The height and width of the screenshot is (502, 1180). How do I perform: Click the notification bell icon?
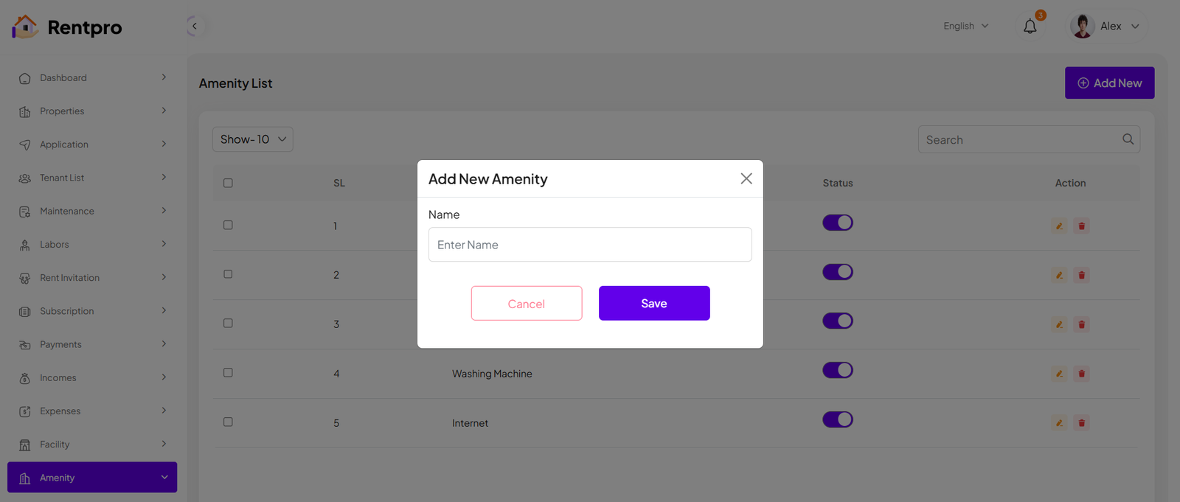[1030, 27]
